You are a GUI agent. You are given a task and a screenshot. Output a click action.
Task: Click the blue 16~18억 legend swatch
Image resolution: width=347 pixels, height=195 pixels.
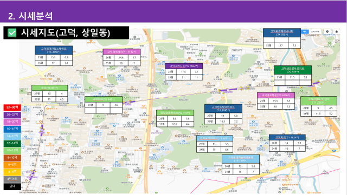[12, 129]
